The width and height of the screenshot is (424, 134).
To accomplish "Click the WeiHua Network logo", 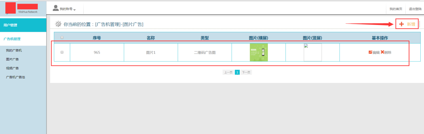I will pos(23,8).
